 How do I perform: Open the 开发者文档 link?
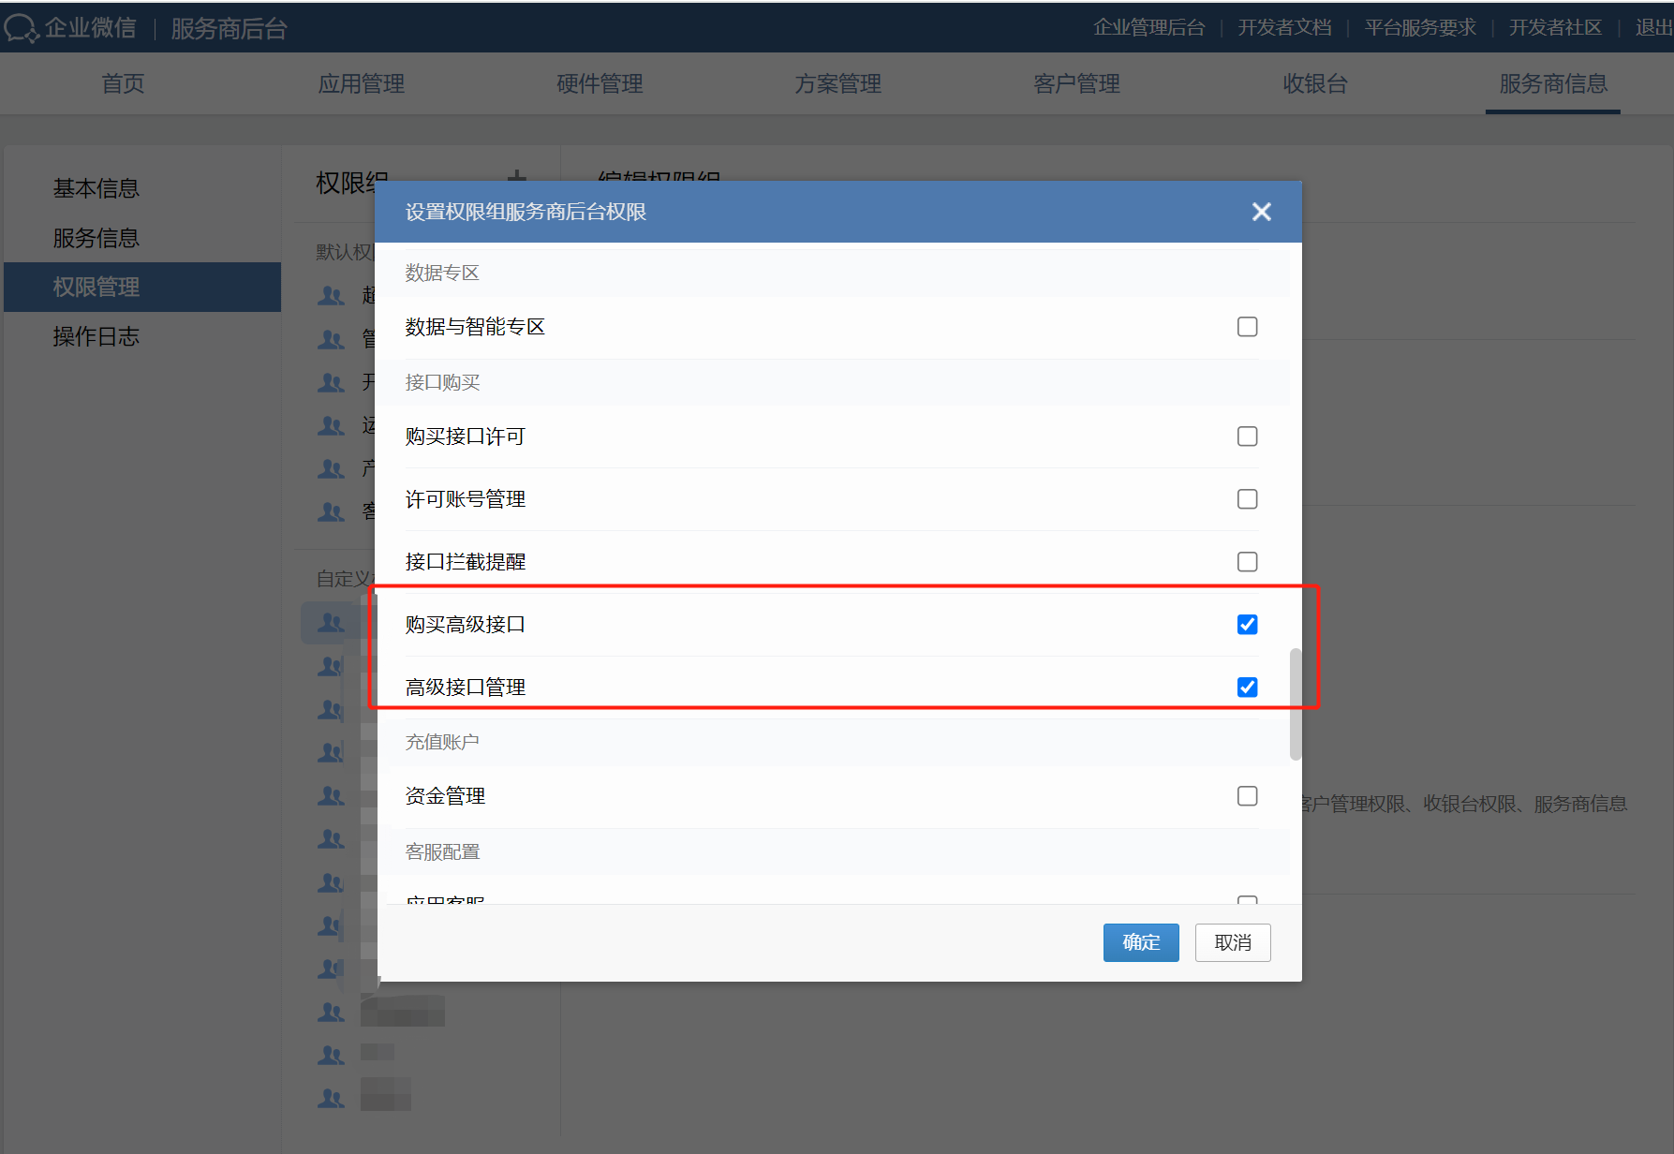pos(1284,28)
